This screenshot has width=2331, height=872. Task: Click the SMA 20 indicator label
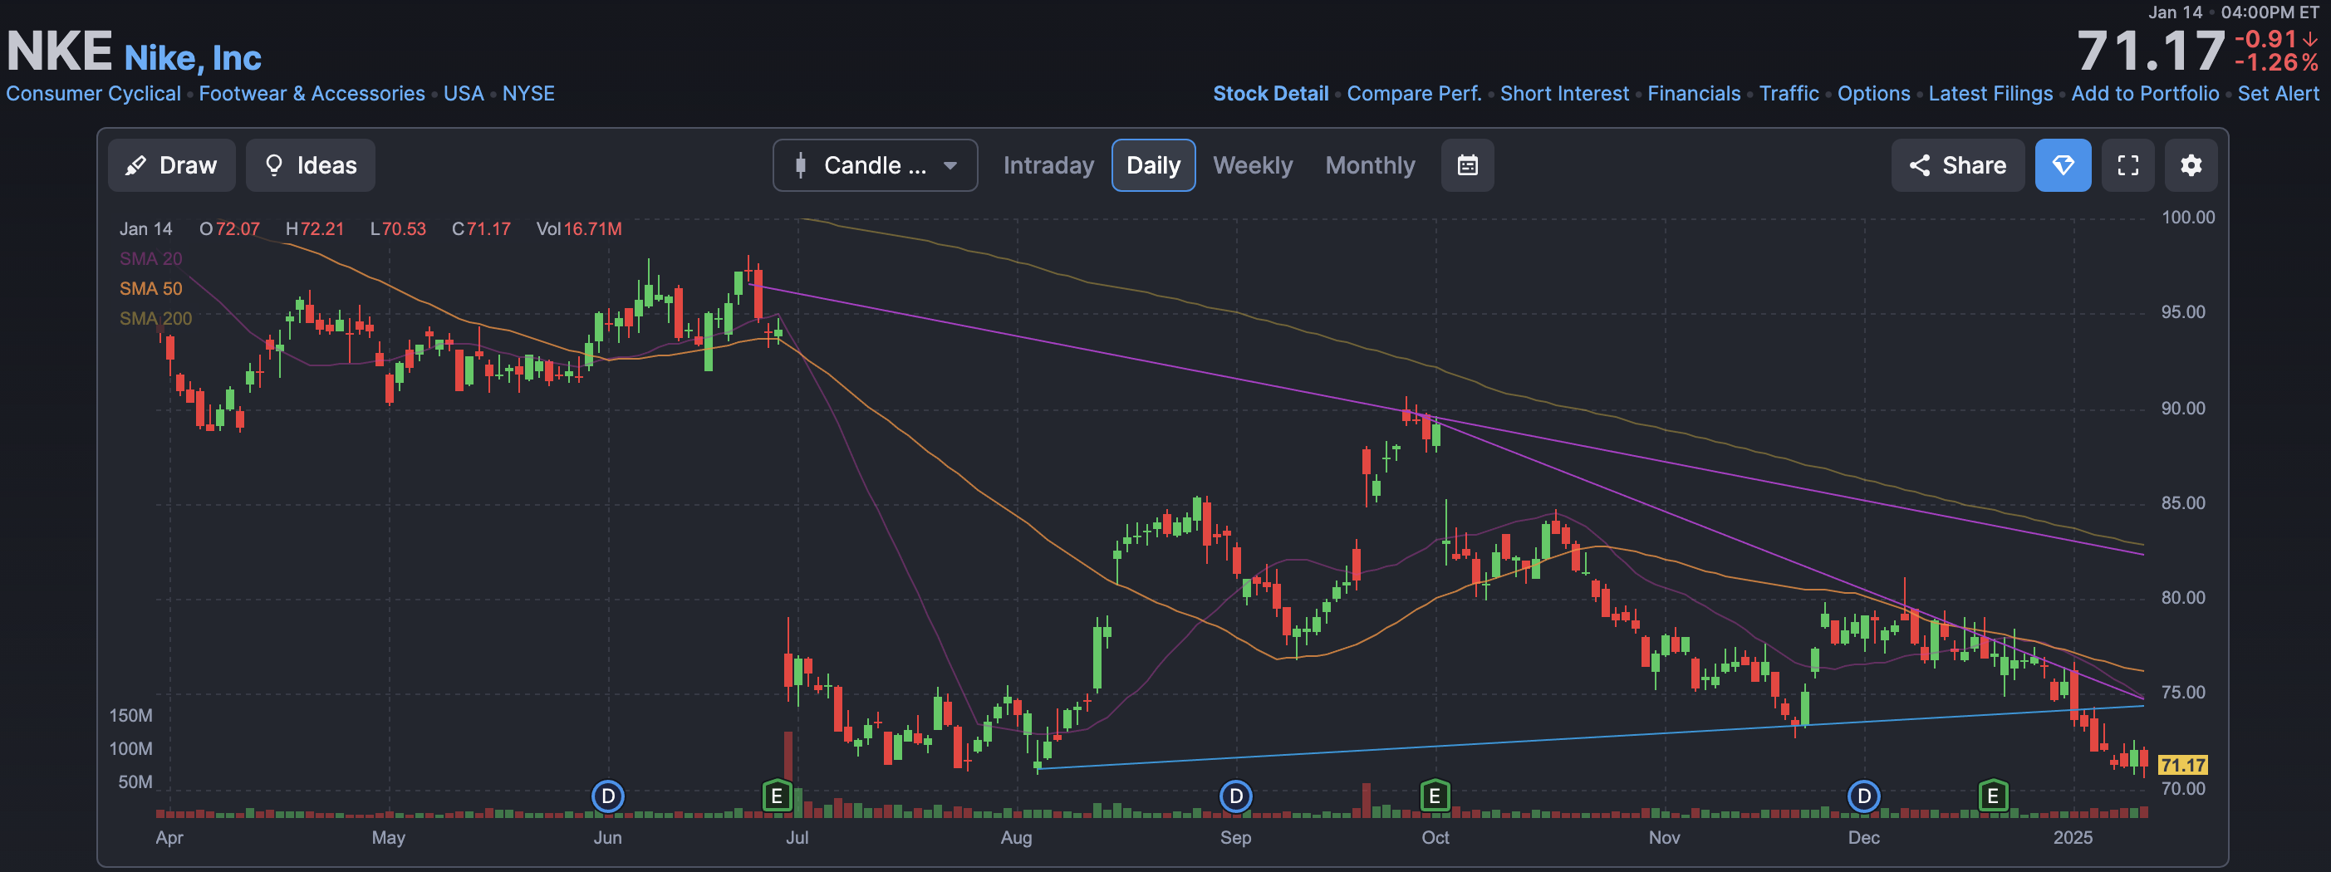pos(151,259)
